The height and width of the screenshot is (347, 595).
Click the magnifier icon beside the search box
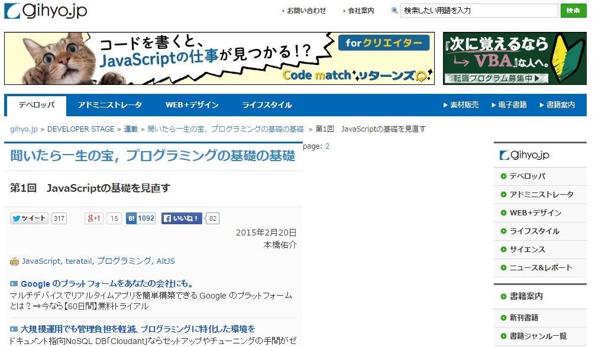(394, 11)
